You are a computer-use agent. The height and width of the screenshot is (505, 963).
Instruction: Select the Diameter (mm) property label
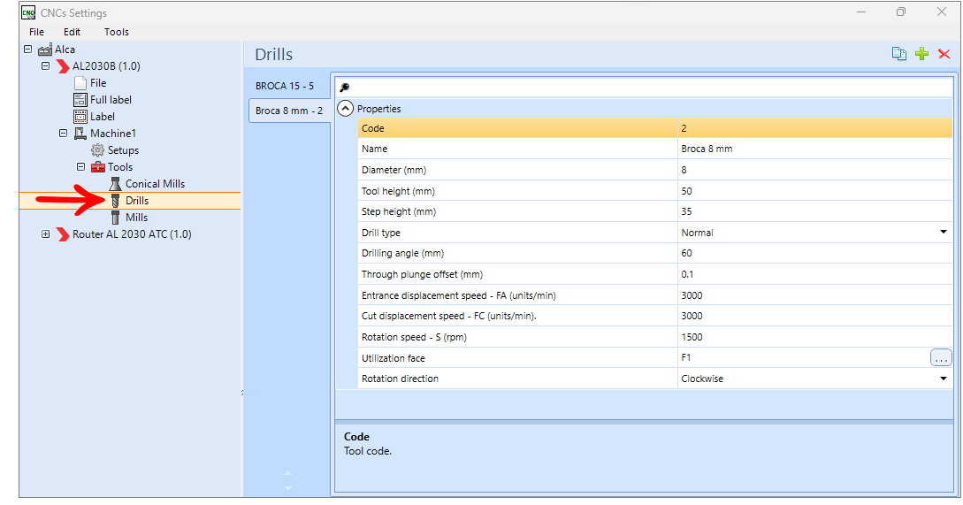(394, 170)
